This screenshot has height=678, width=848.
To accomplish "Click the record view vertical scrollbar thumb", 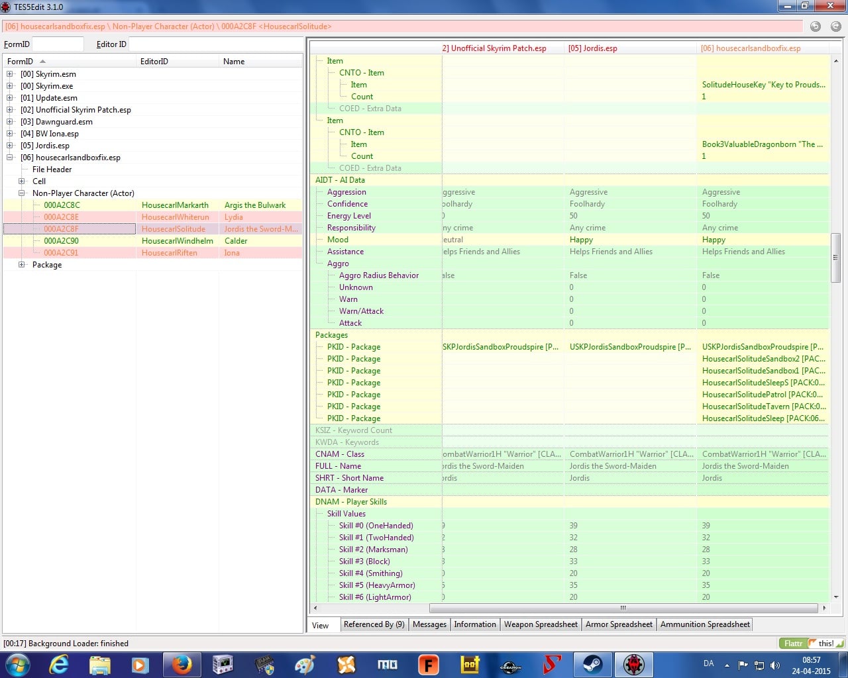I will coord(836,258).
